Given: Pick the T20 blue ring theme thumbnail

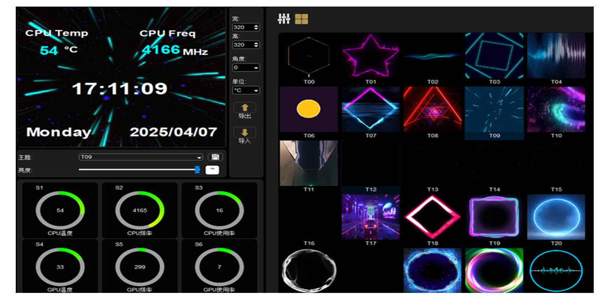Looking at the screenshot, I should (x=556, y=217).
